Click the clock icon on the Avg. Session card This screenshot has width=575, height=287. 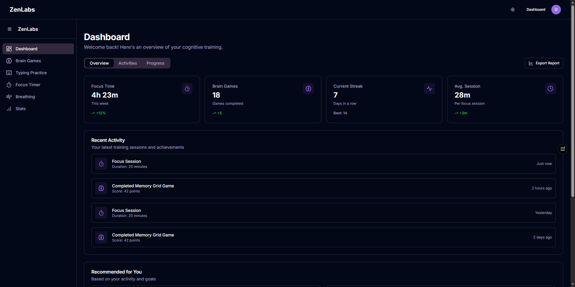tap(550, 89)
